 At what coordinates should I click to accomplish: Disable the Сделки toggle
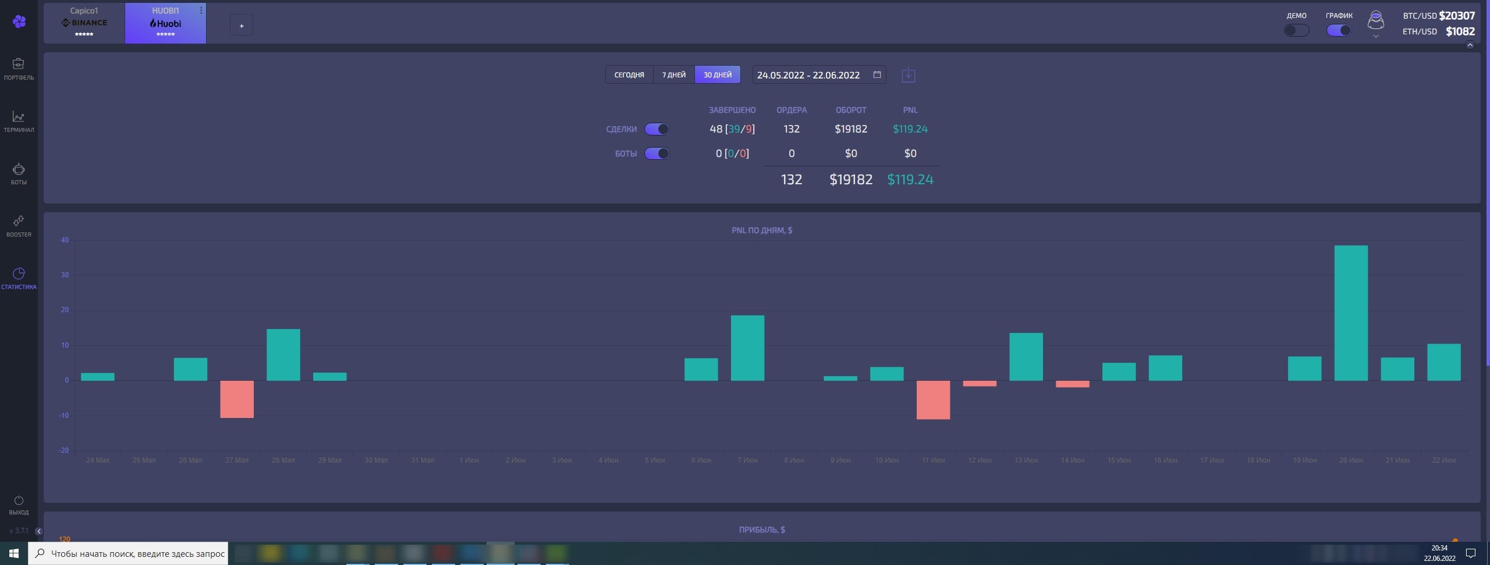tap(657, 129)
